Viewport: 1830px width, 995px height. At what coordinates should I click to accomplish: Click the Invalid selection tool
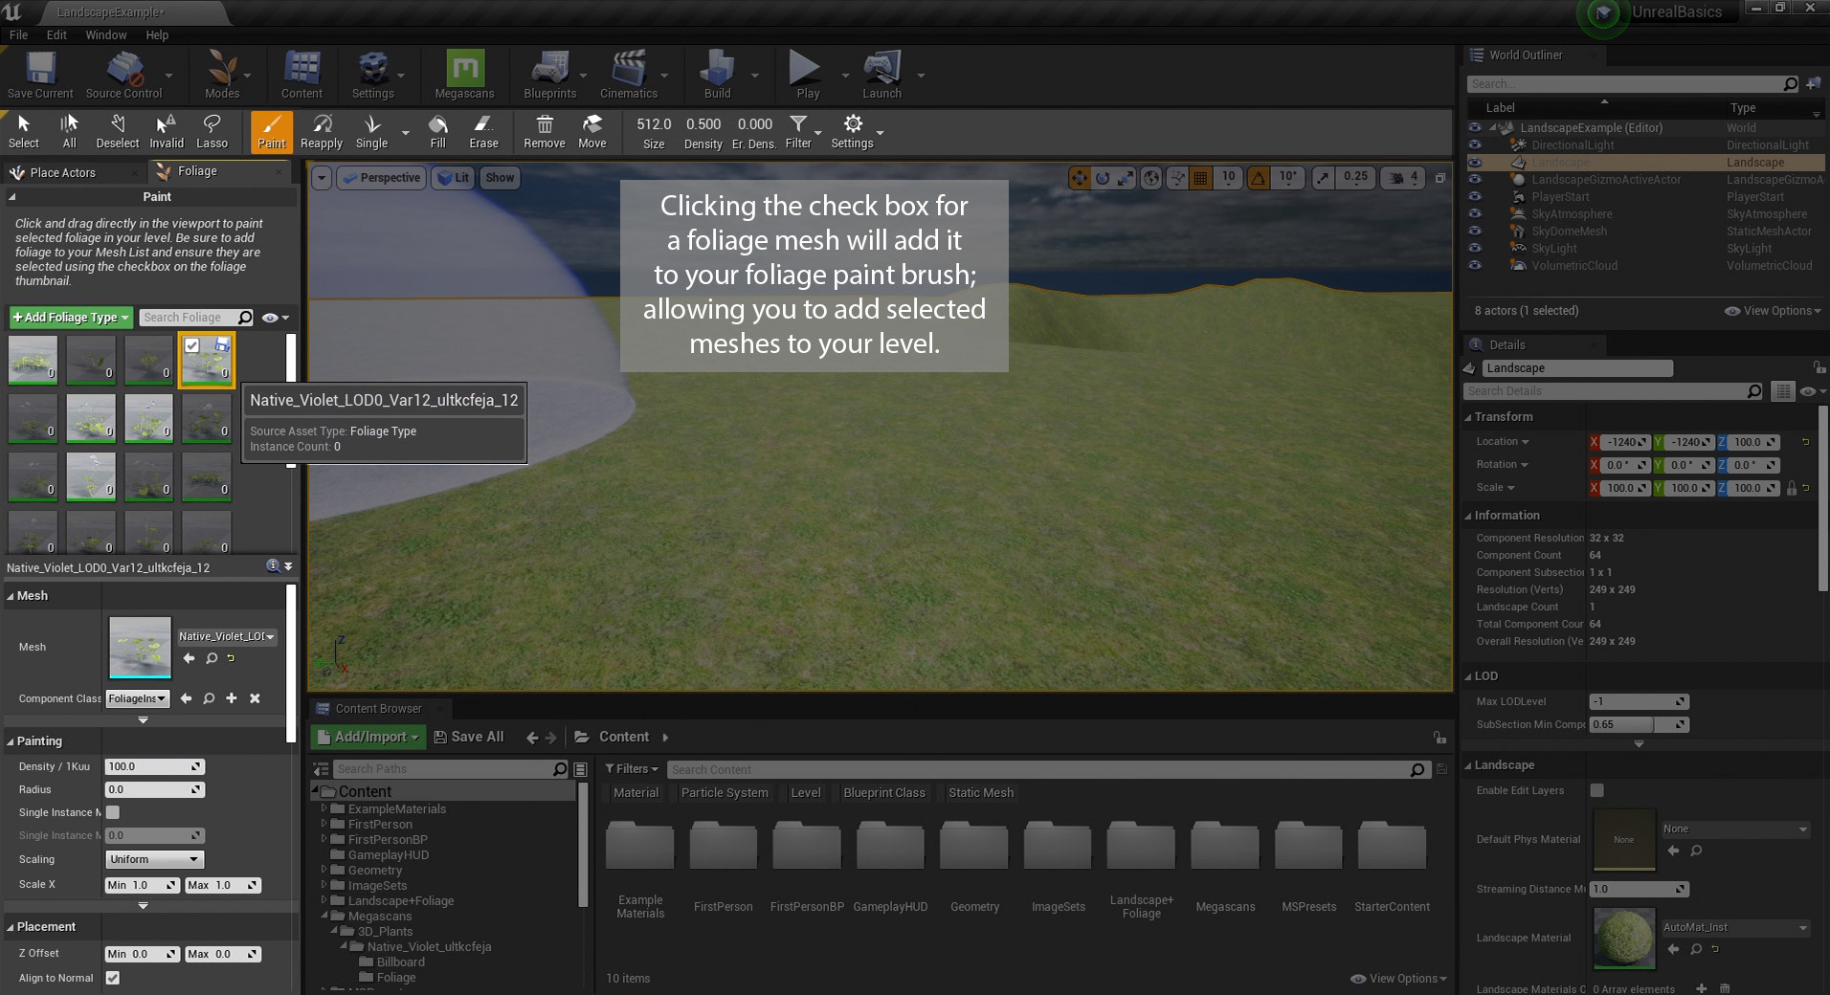point(167,132)
